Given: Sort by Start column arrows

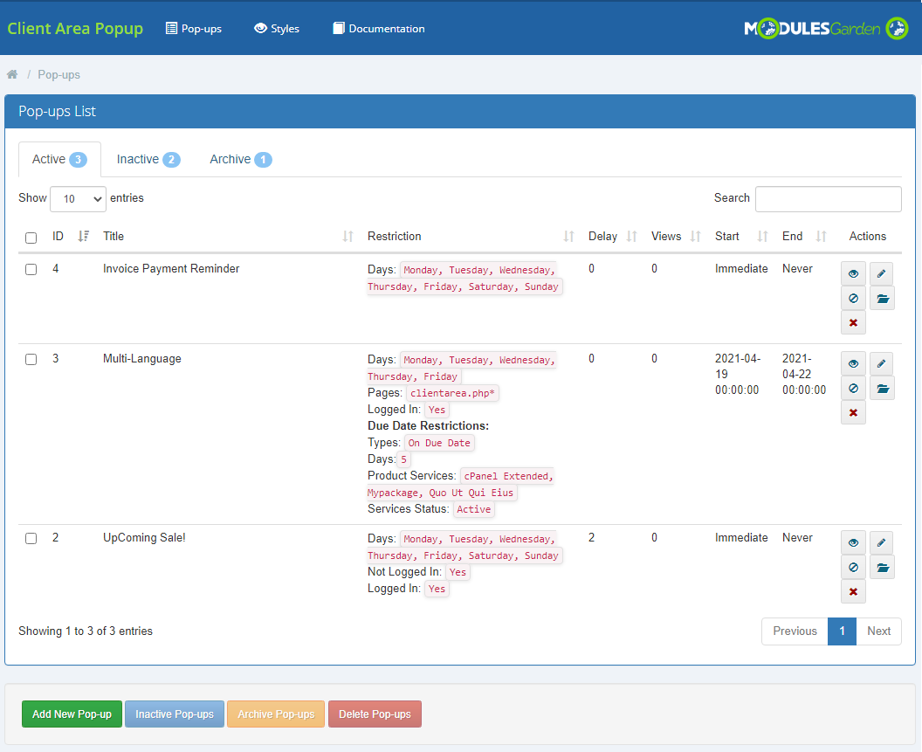Looking at the screenshot, I should coord(762,236).
